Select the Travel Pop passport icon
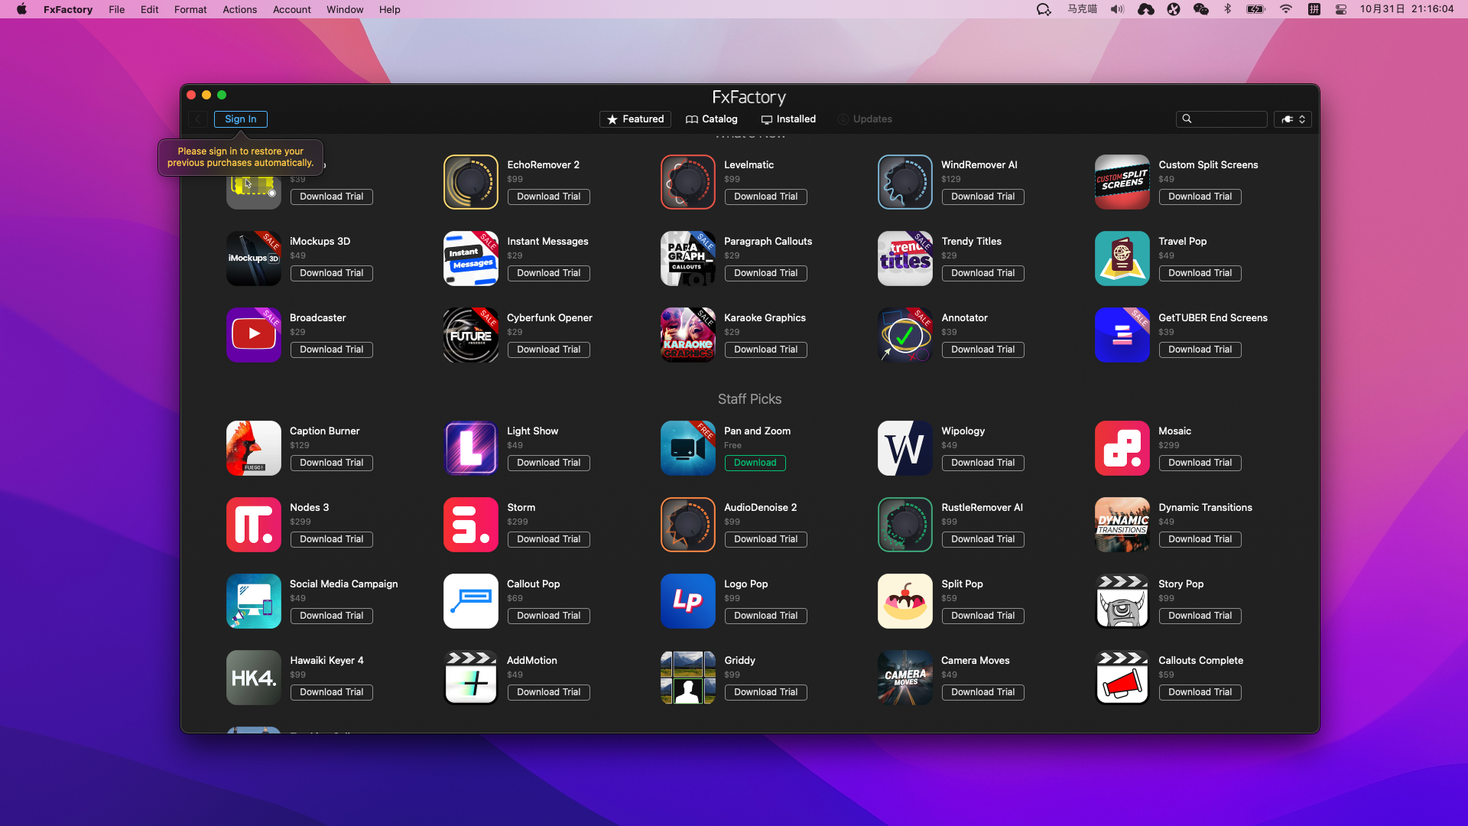This screenshot has height=826, width=1468. (x=1122, y=259)
